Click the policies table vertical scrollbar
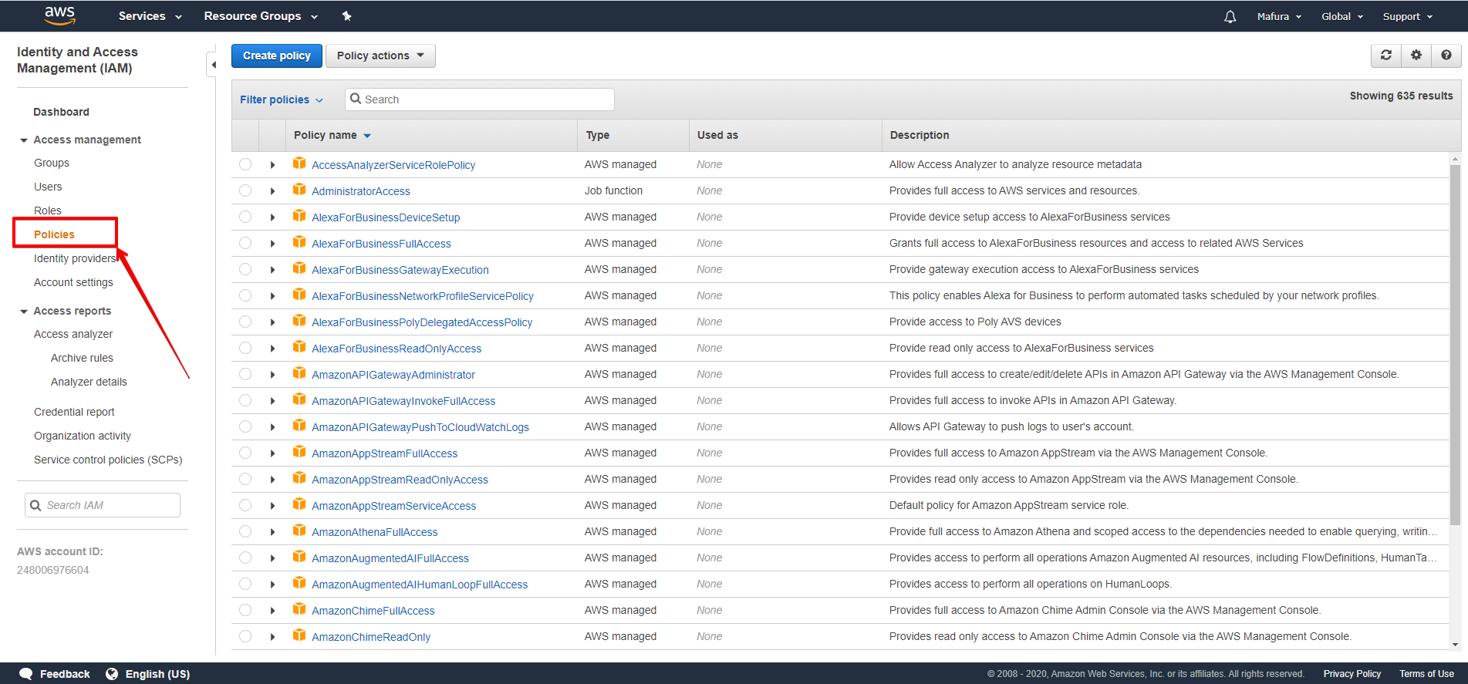1468x684 pixels. point(1455,345)
